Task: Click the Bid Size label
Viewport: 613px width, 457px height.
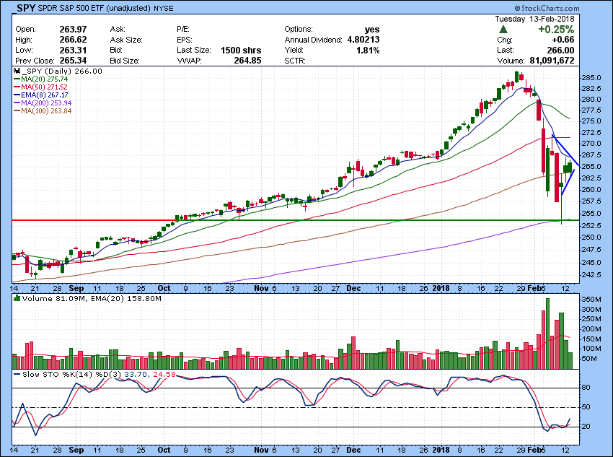Action: (125, 61)
